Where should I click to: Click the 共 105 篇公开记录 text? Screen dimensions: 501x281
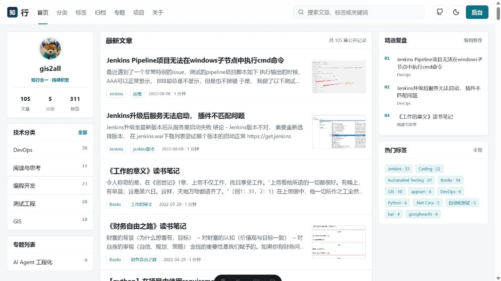pos(348,41)
